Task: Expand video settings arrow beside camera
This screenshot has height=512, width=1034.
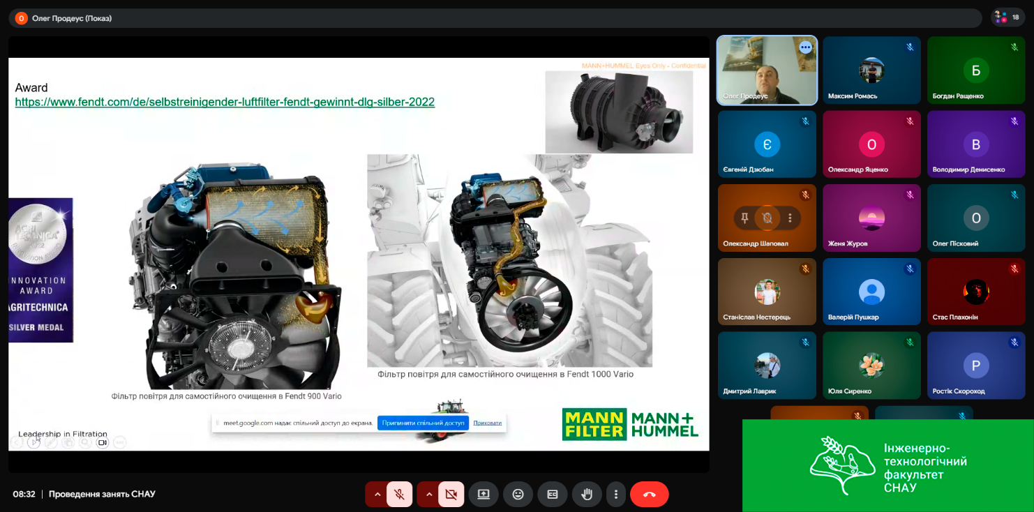Action: 429,494
